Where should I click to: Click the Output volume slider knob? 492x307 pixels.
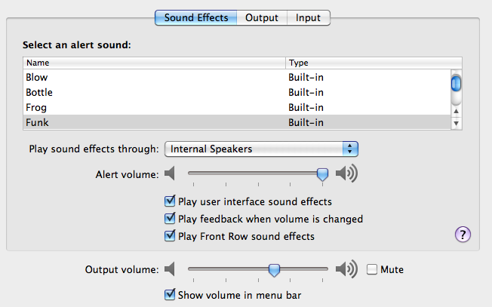(275, 269)
